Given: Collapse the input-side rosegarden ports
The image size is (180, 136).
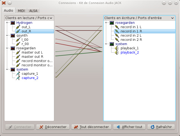Looking at the screenshot, I should click(x=106, y=23).
